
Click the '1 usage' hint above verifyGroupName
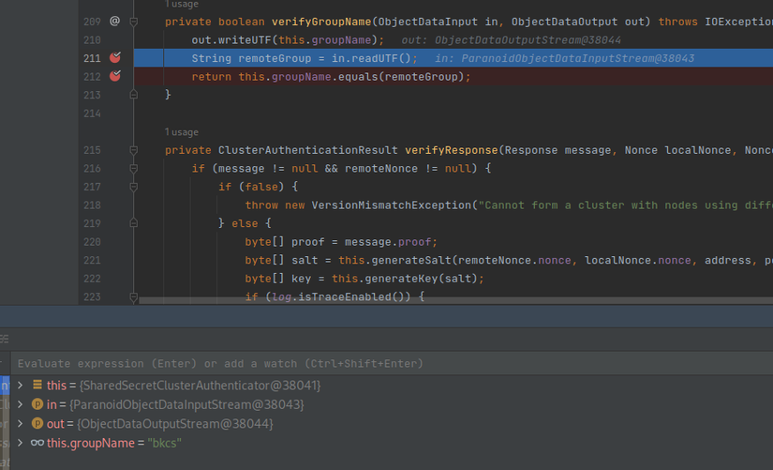[x=181, y=5]
